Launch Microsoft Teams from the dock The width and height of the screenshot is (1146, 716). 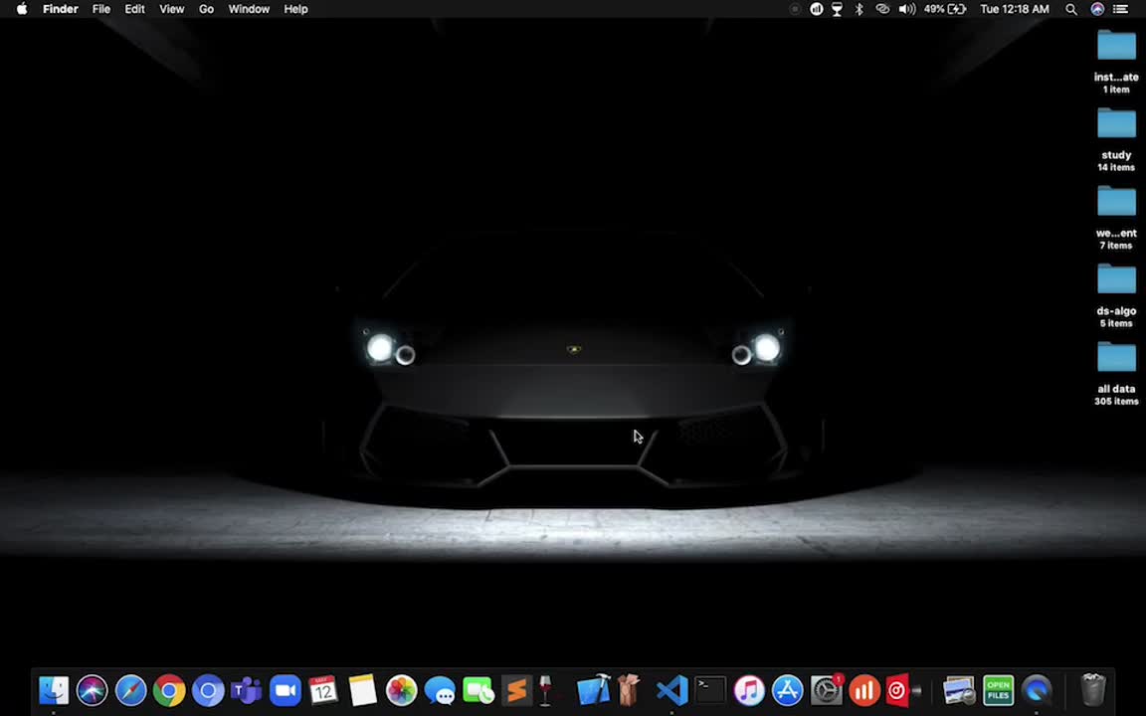coord(246,690)
